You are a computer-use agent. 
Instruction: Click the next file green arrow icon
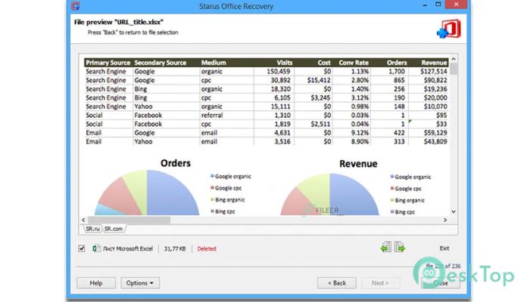tap(400, 247)
